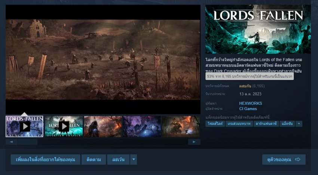Click the thumbnail strip scrollbar handle
318x175 pixels.
(27, 142)
